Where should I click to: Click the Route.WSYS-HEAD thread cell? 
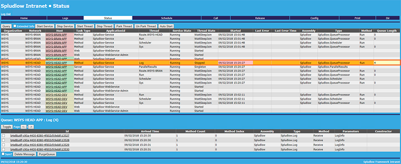click(154, 35)
